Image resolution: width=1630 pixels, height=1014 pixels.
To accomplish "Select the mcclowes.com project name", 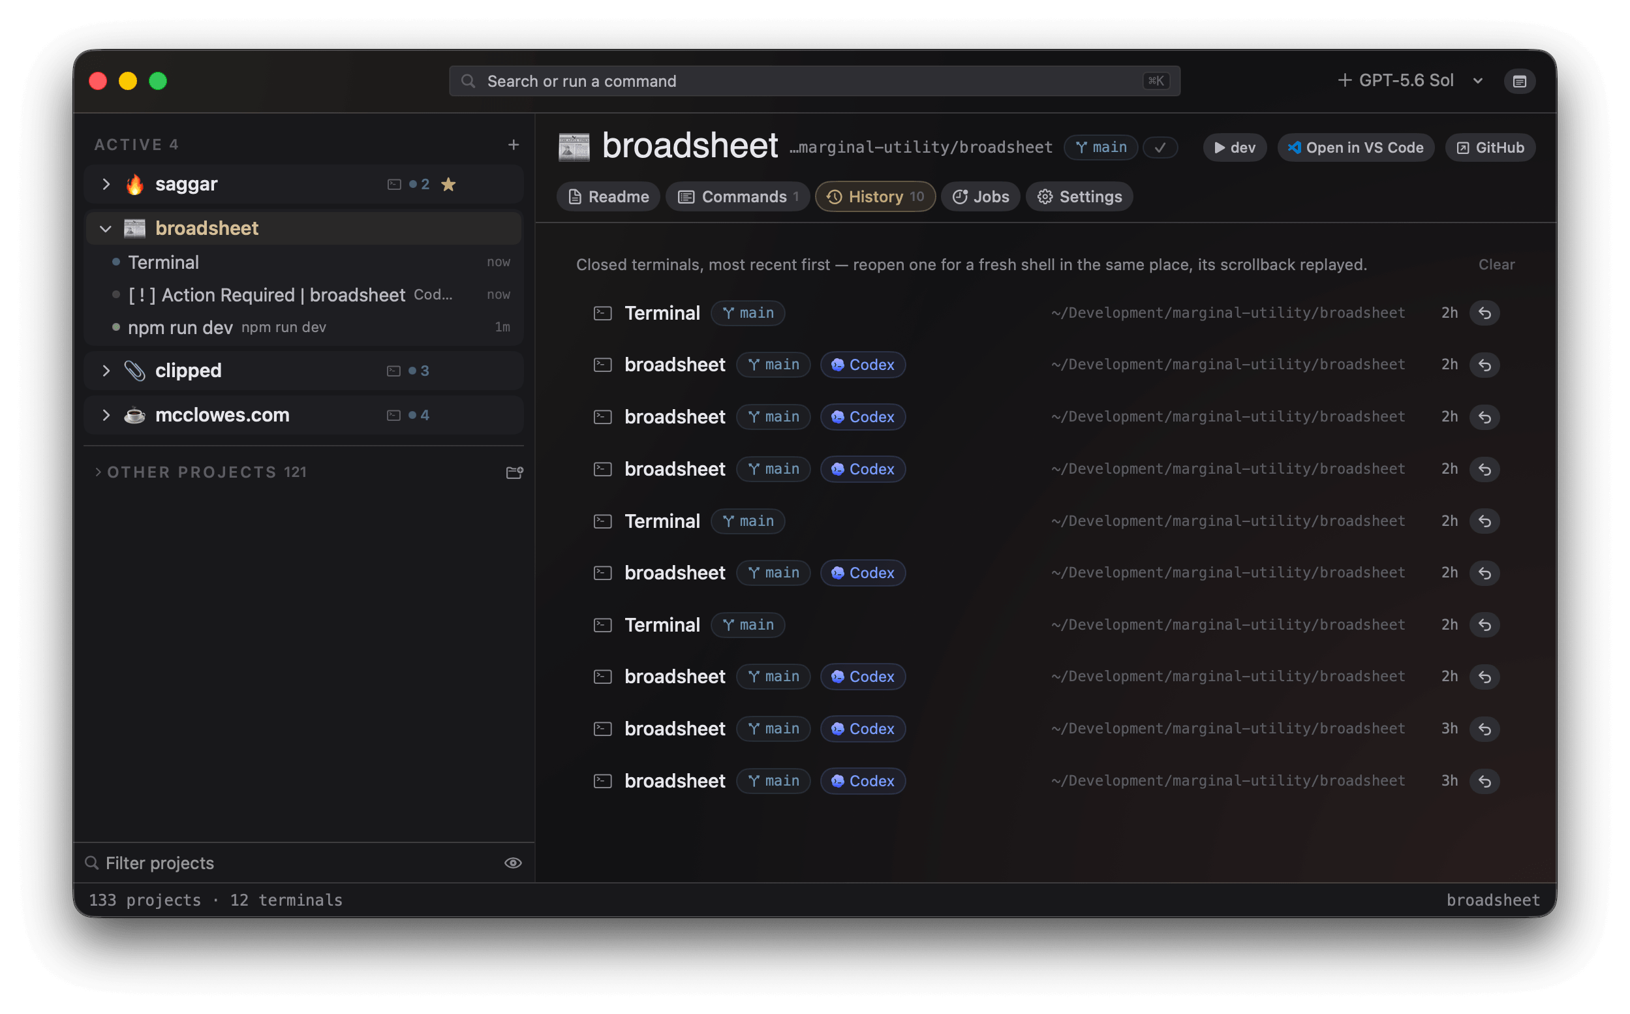I will (x=223, y=415).
